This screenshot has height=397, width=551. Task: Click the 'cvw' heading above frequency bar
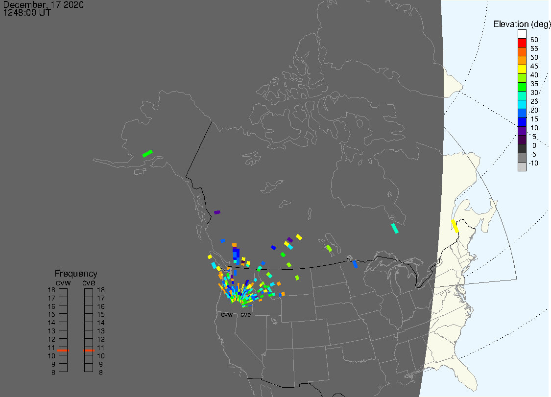pyautogui.click(x=63, y=282)
